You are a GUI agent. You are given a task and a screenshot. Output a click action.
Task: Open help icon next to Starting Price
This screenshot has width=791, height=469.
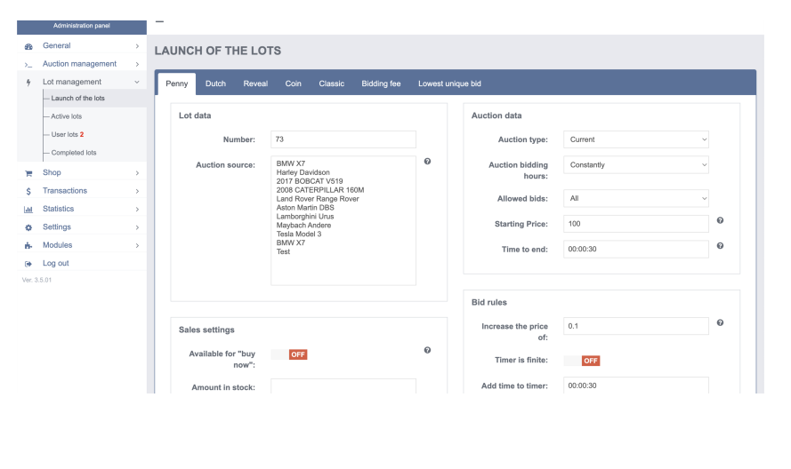(720, 220)
